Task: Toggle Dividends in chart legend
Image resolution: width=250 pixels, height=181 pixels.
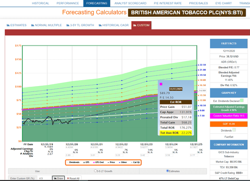Action: 73,162
